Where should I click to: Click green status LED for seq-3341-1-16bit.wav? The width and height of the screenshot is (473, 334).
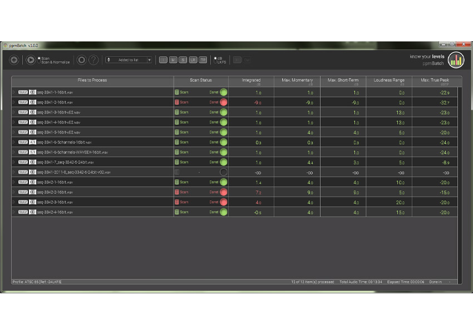click(224, 92)
